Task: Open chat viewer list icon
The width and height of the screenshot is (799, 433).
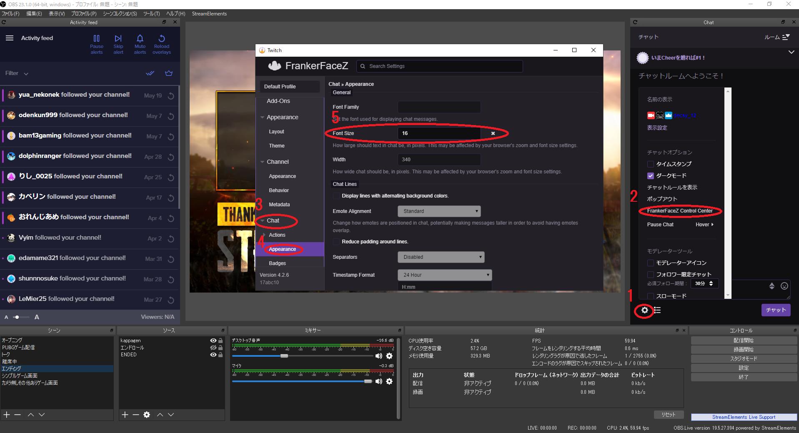Action: [657, 310]
